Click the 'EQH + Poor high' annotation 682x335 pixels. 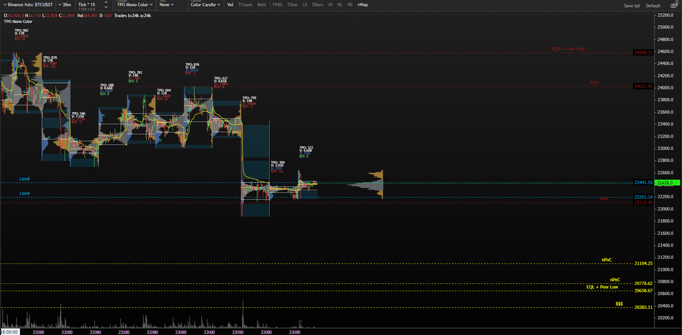pyautogui.click(x=568, y=49)
